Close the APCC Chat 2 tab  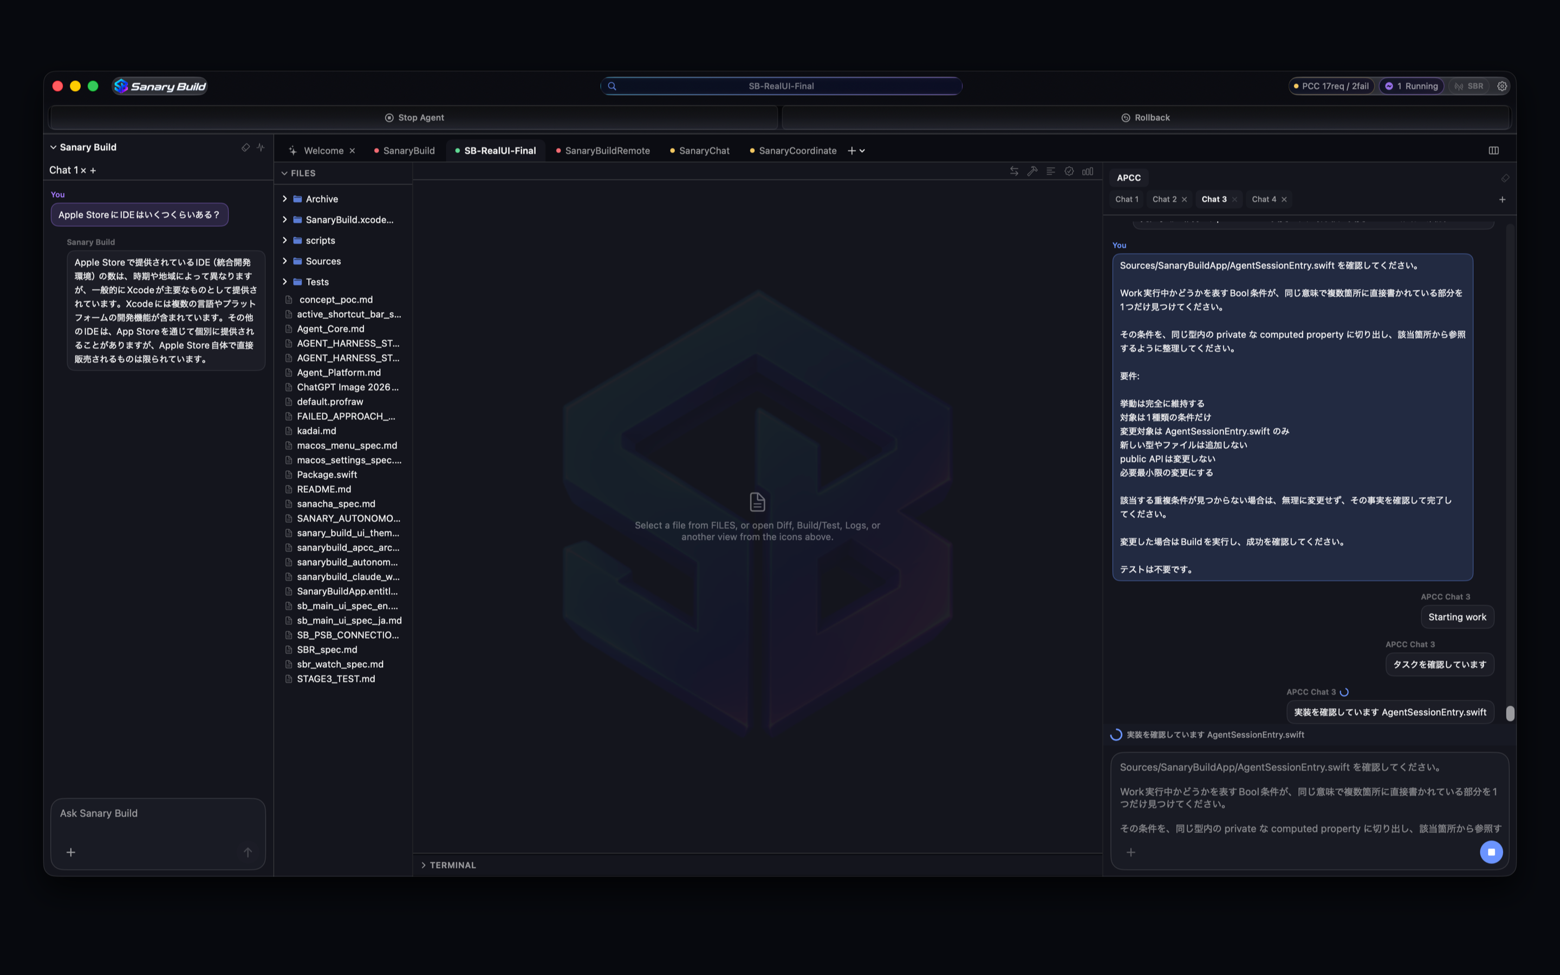(x=1184, y=199)
